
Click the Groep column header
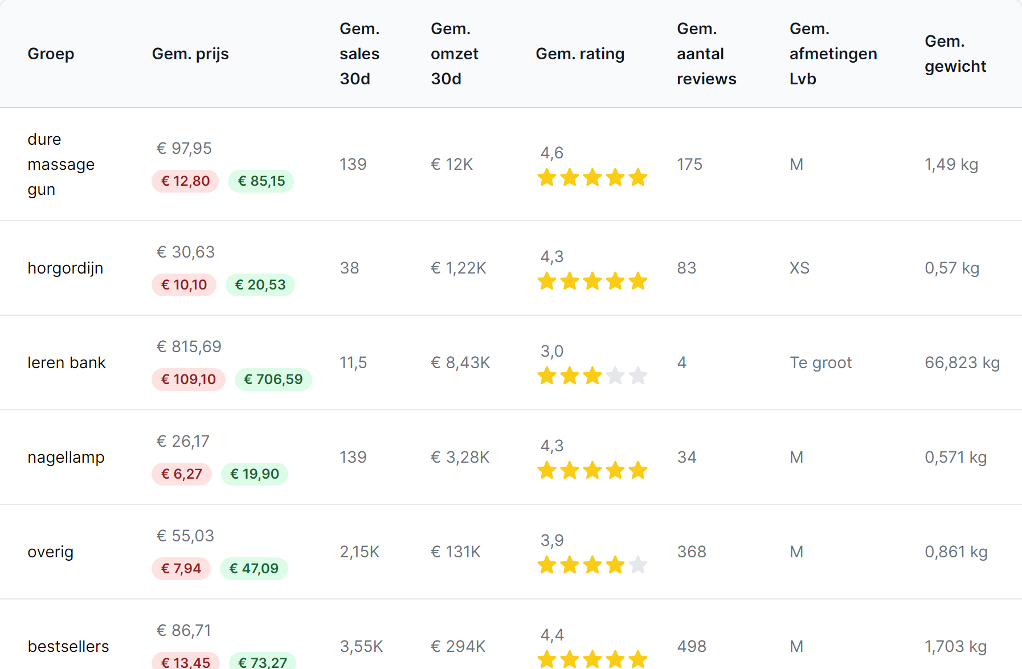[51, 54]
